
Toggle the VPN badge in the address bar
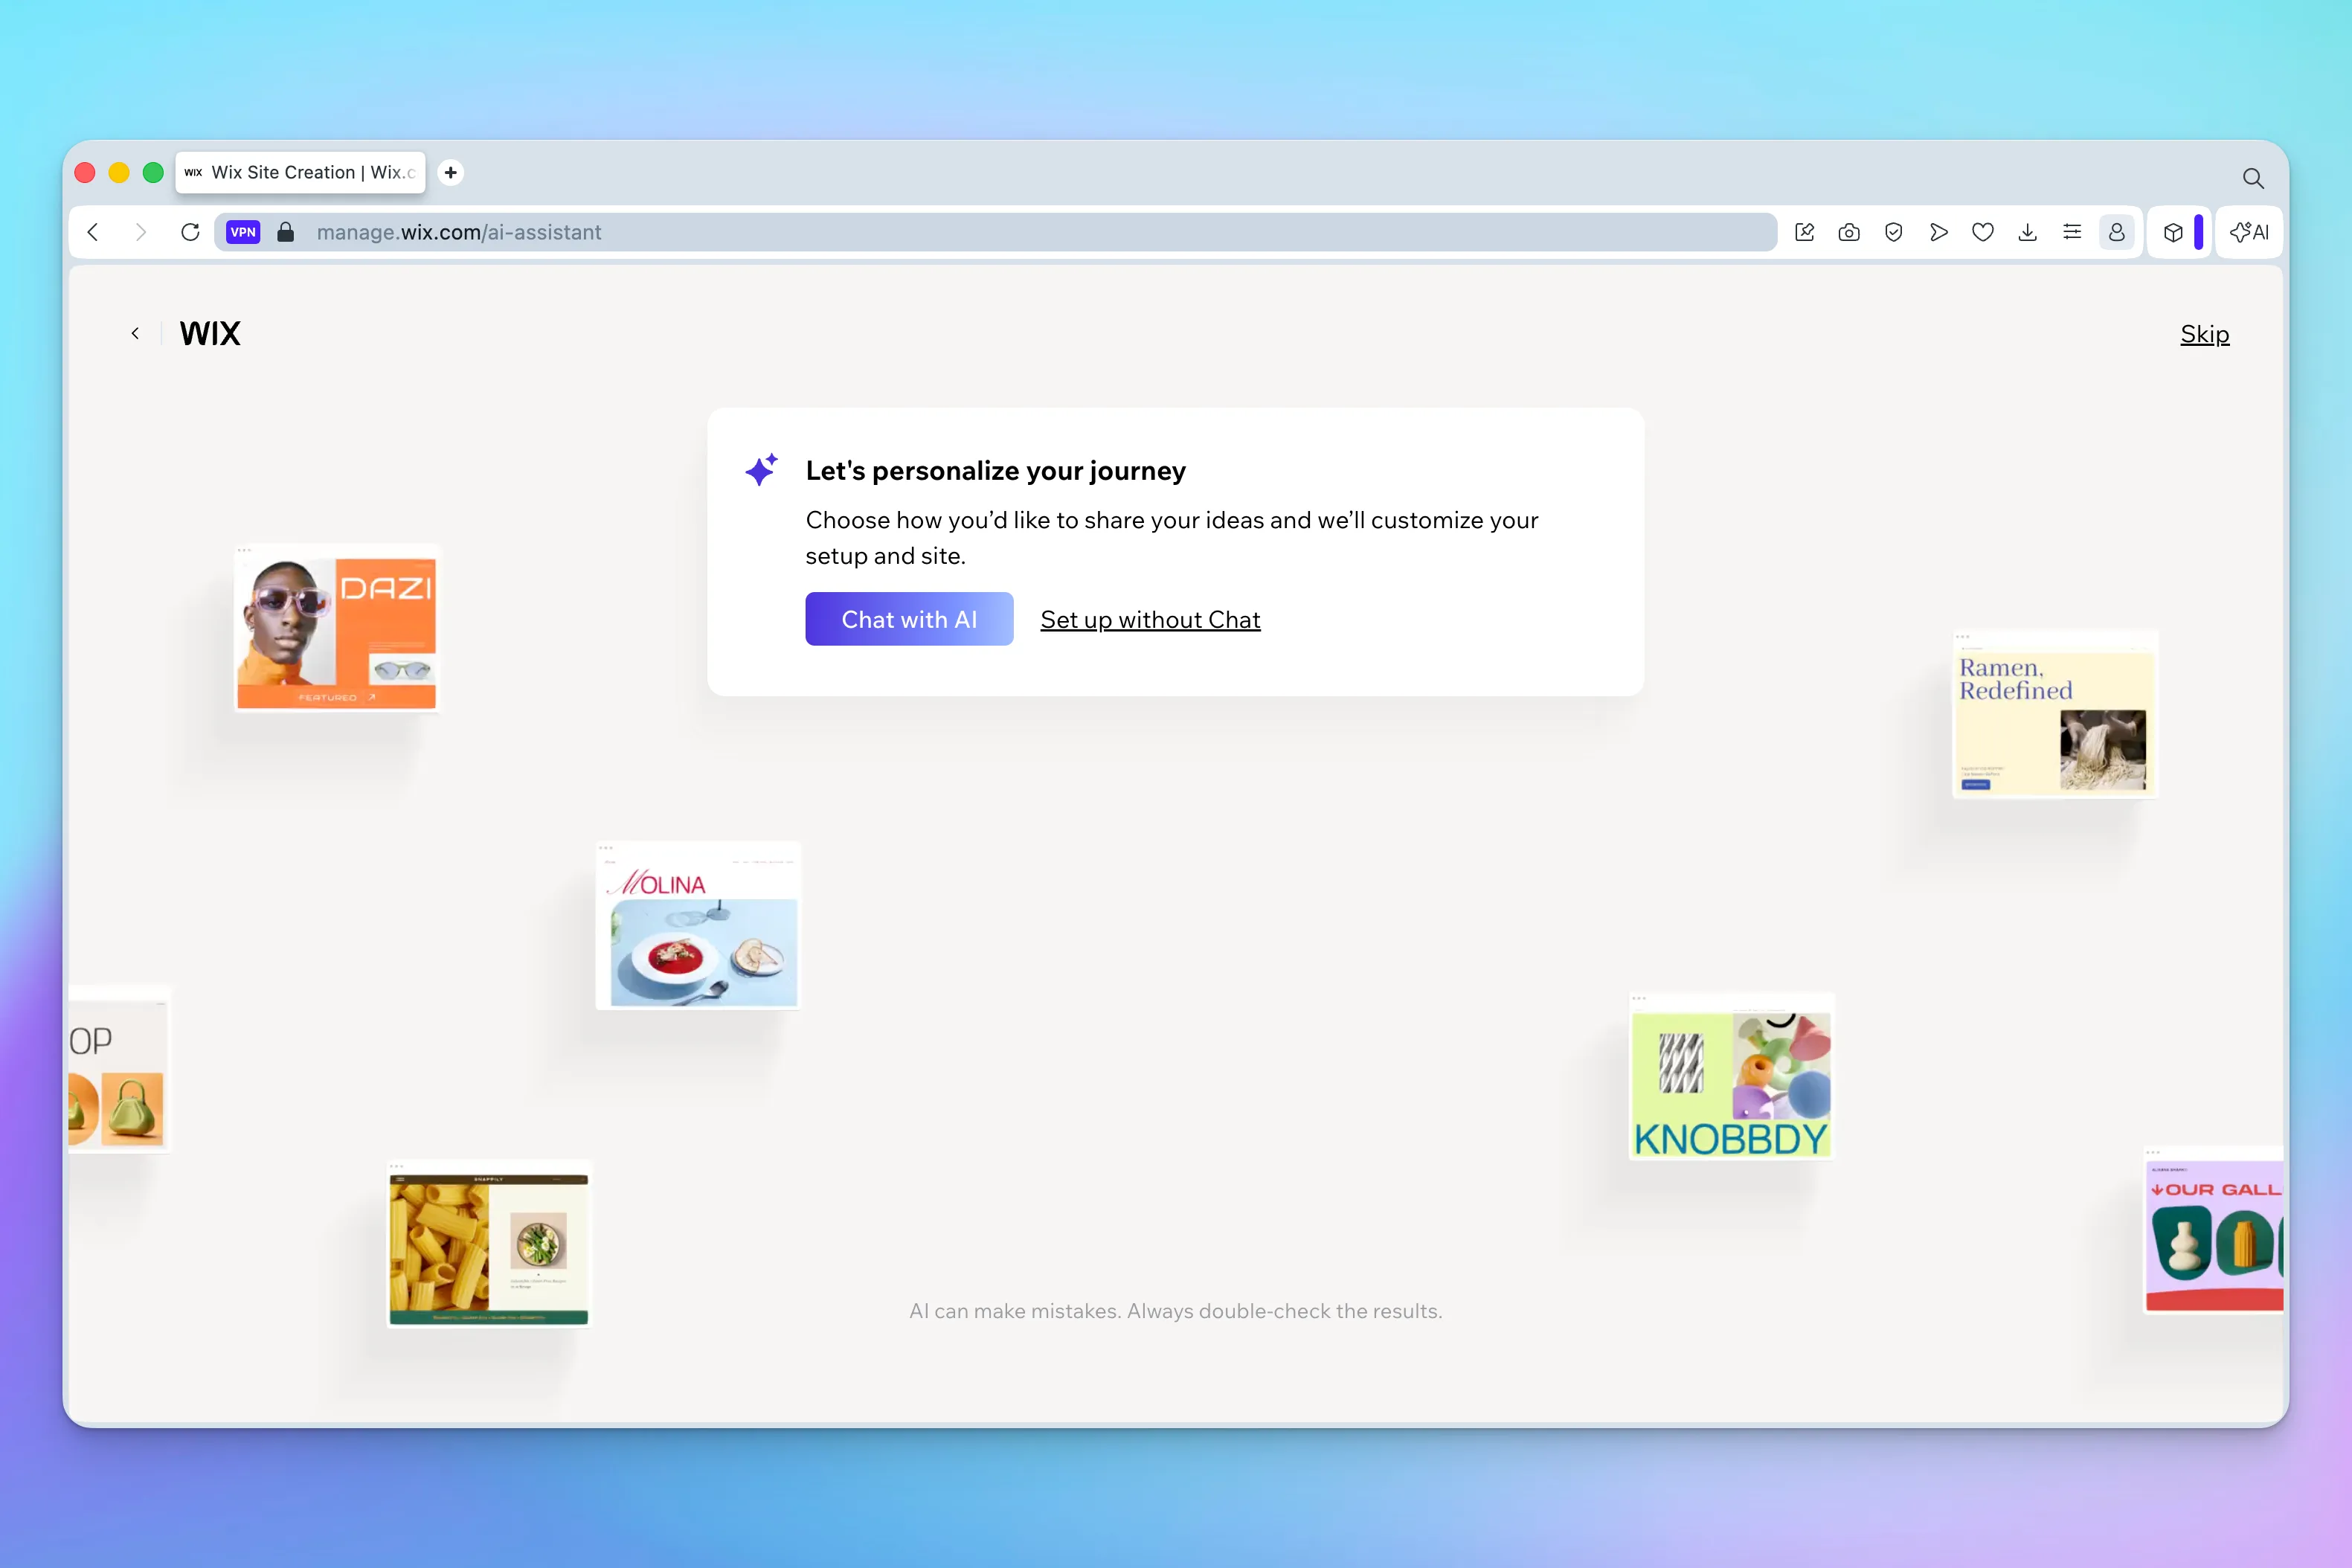pos(243,232)
